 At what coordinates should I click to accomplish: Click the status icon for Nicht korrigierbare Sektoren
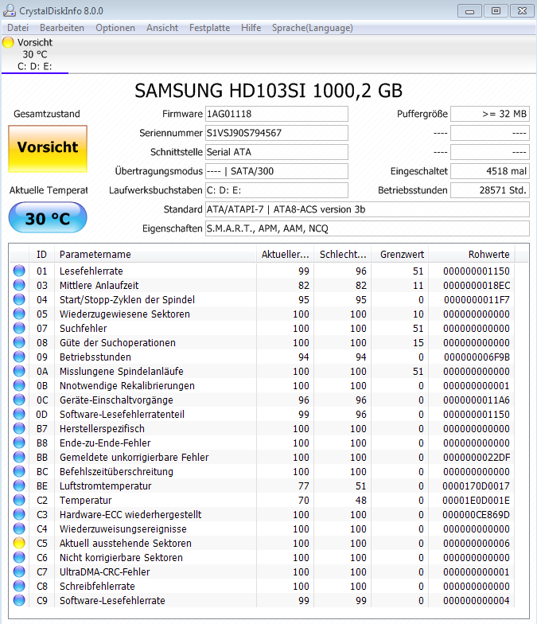[x=19, y=557]
